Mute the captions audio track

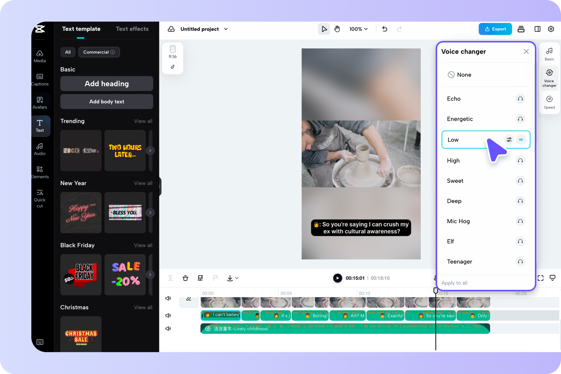pyautogui.click(x=168, y=316)
